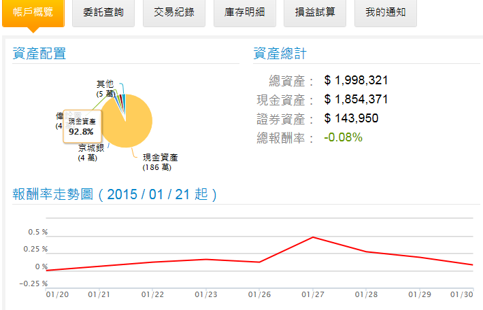This screenshot has width=483, height=310.
Task: Go to the 庫存明細 tab
Action: point(244,13)
